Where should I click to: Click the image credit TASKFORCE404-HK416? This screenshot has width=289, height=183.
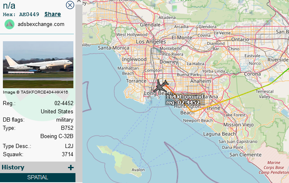(x=35, y=92)
